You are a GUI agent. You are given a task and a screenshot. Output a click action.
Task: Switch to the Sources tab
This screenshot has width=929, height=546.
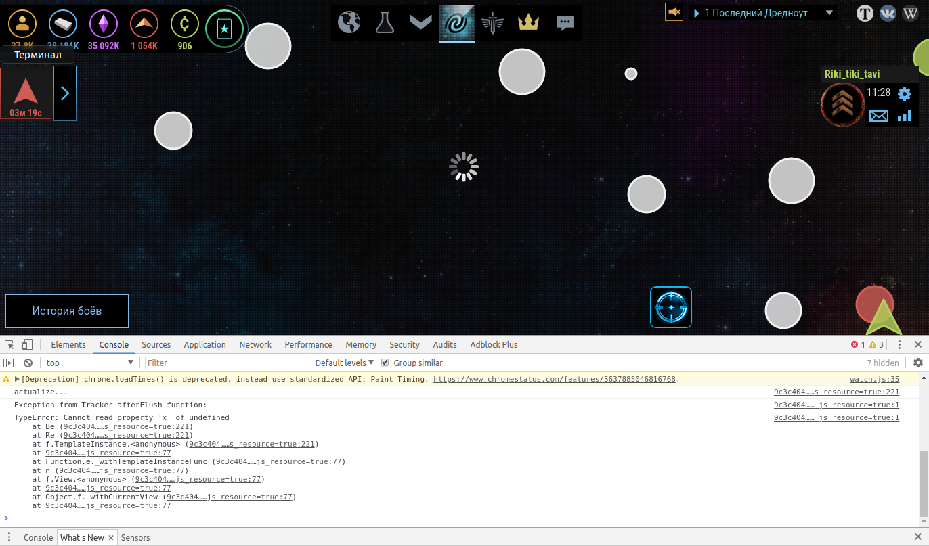[x=156, y=344]
